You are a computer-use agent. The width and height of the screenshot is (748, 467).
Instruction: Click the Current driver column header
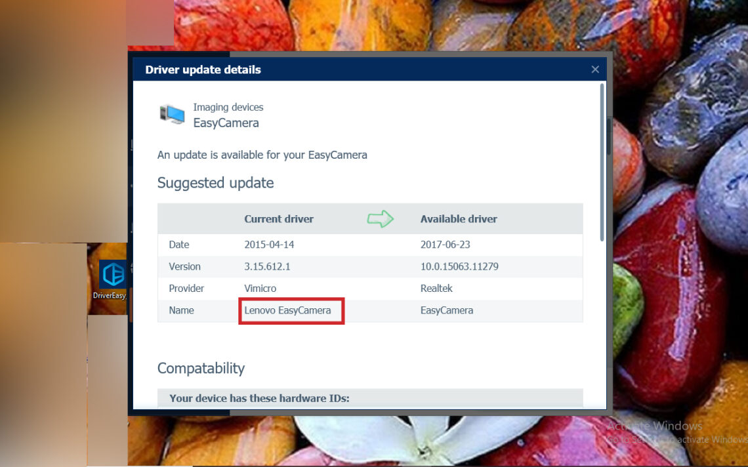point(279,218)
